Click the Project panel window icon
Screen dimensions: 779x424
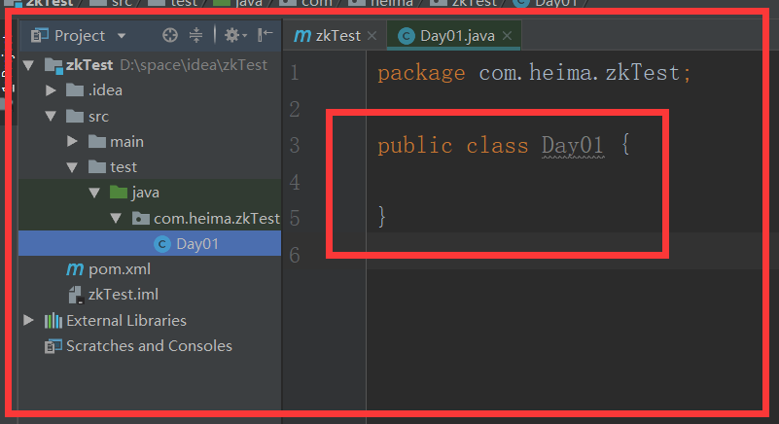tap(39, 36)
